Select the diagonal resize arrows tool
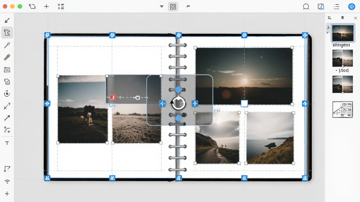 point(7,106)
